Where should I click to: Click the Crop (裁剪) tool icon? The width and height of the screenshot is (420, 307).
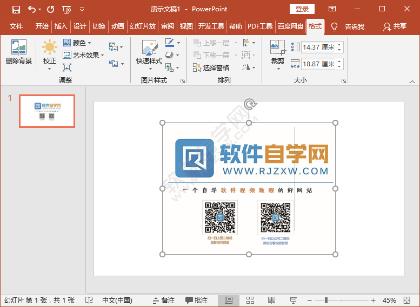coord(277,52)
